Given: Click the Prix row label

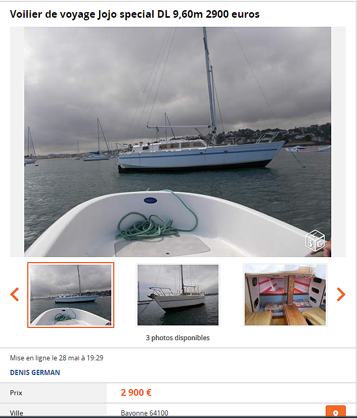Looking at the screenshot, I should pyautogui.click(x=16, y=393).
